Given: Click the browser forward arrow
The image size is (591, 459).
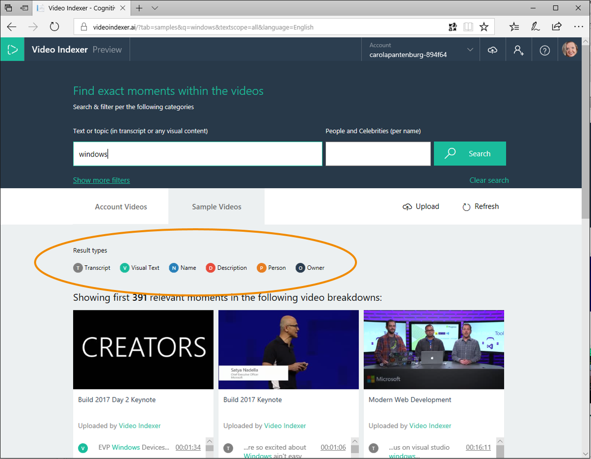Looking at the screenshot, I should 33,27.
